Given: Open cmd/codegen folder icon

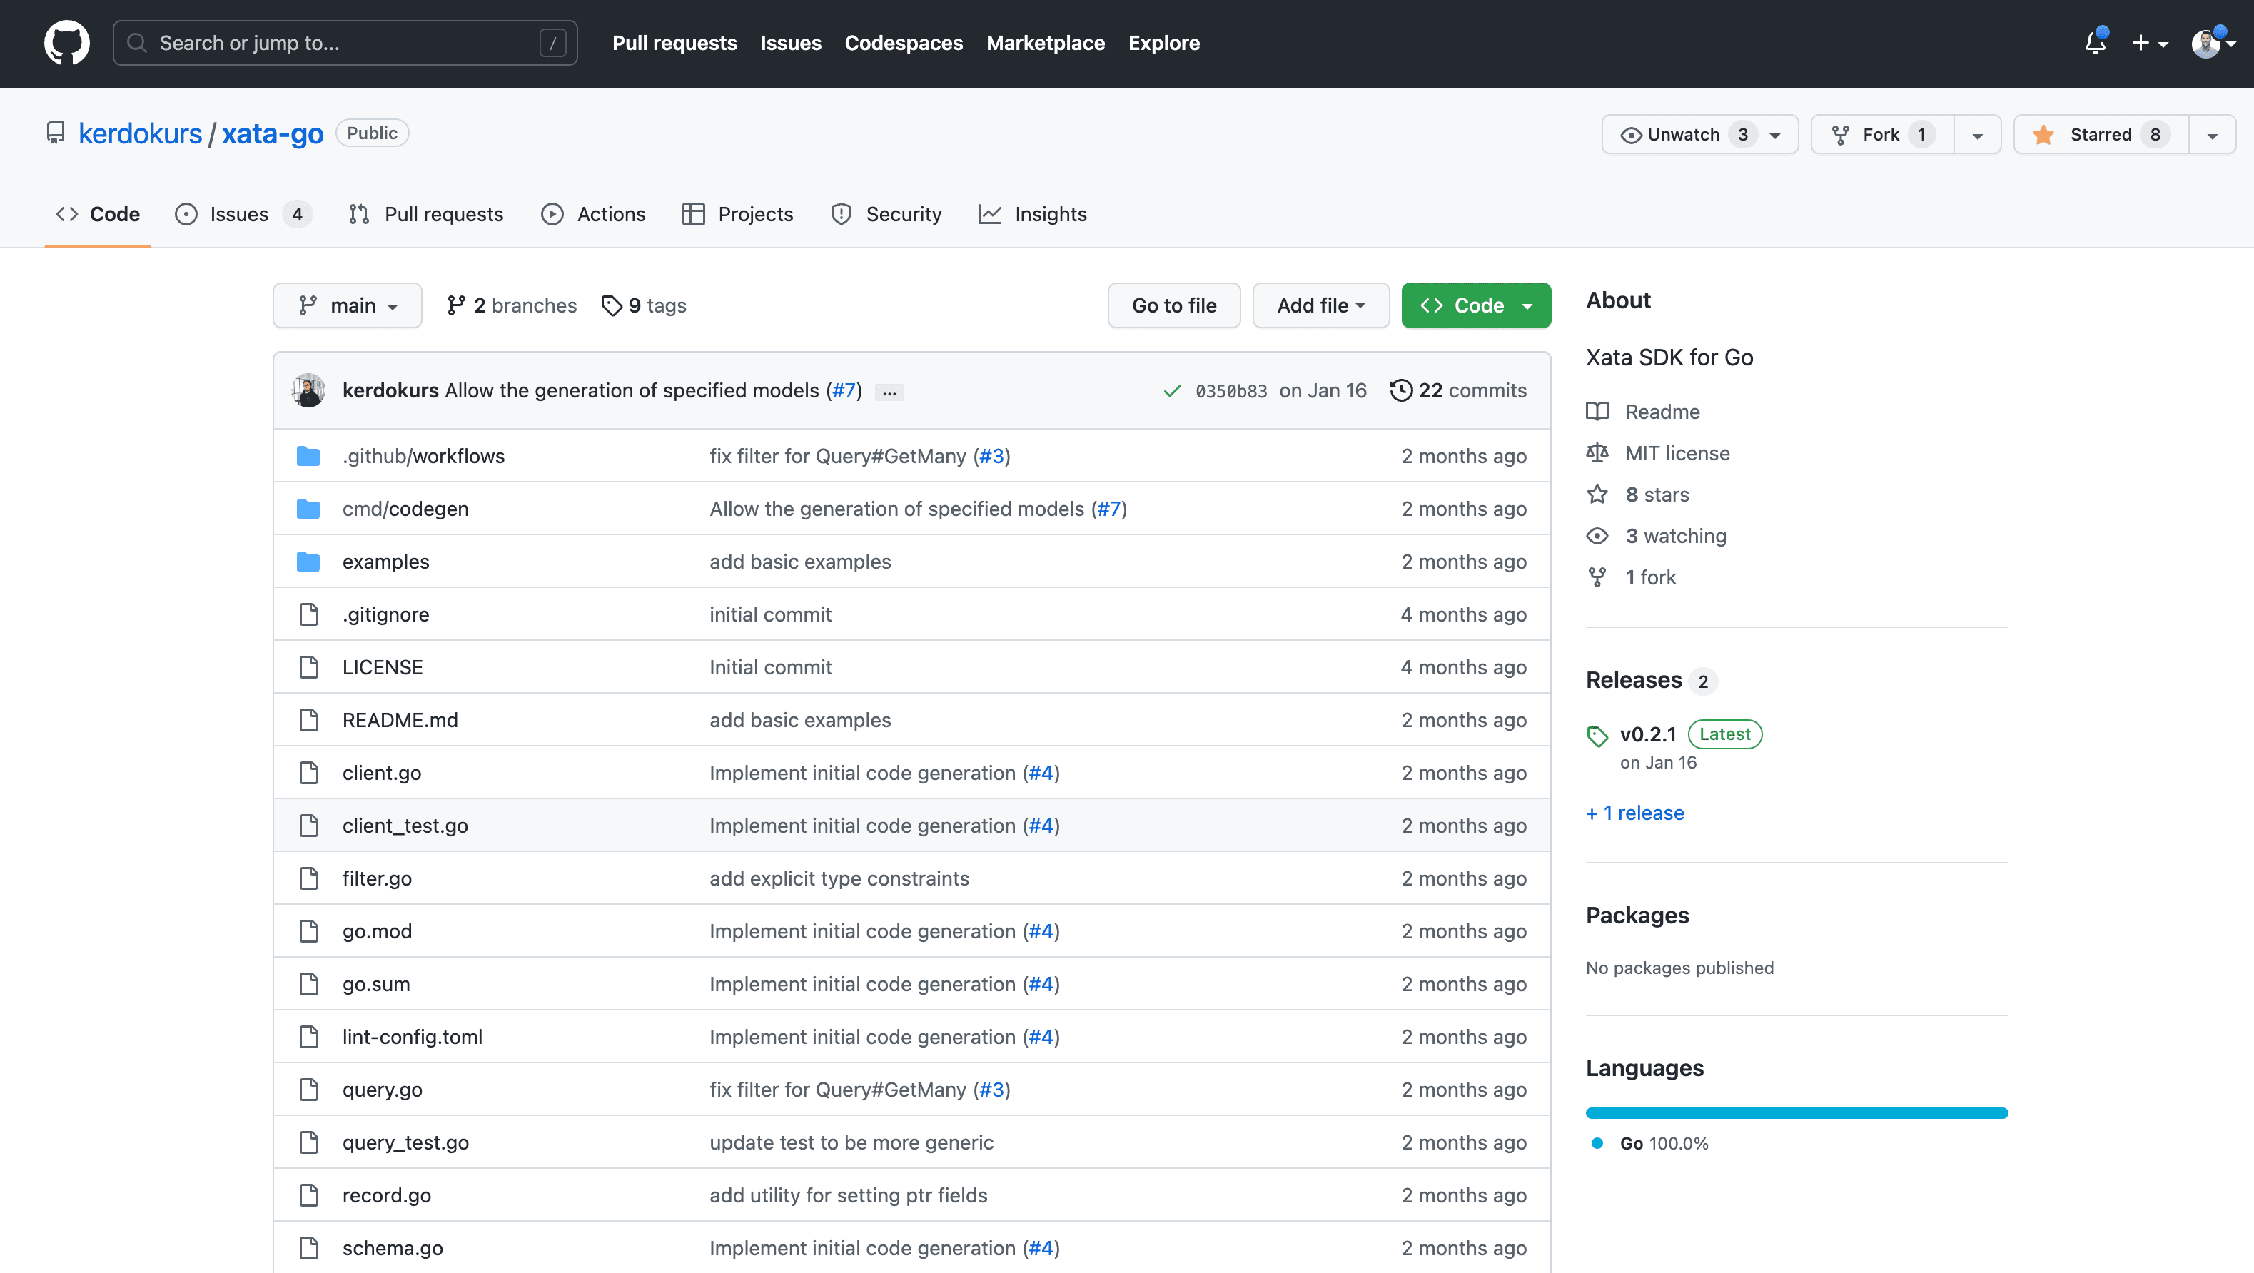Looking at the screenshot, I should pos(308,508).
